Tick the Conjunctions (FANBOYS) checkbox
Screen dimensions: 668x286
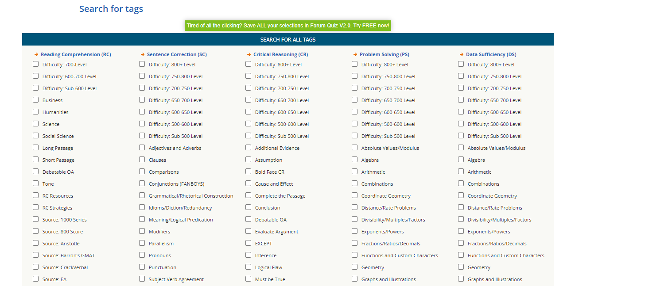142,183
